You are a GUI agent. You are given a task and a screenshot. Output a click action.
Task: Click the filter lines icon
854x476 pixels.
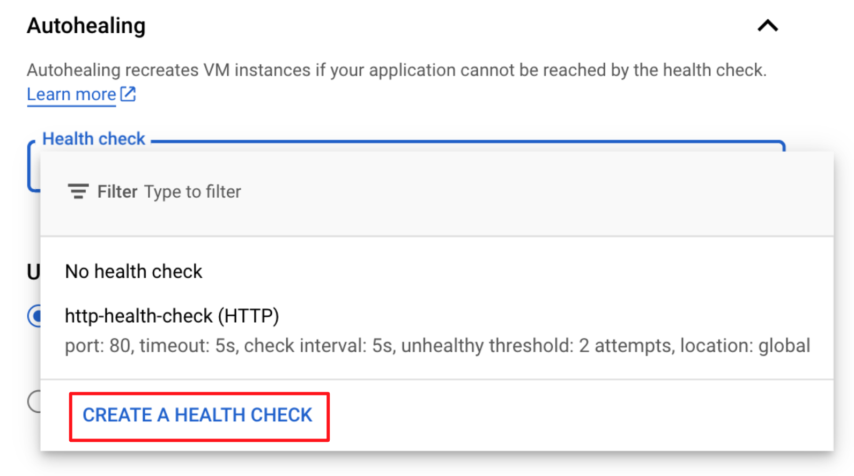pyautogui.click(x=78, y=191)
